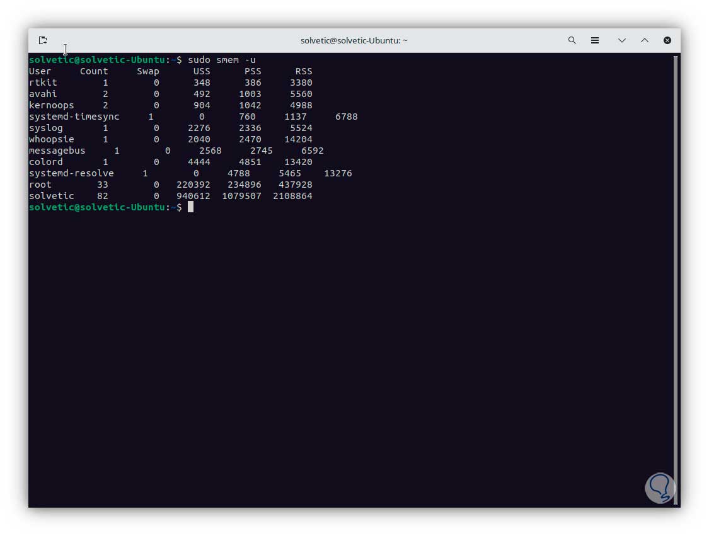Click the 'root' user name
Screen dimensions: 709x536
coord(40,185)
